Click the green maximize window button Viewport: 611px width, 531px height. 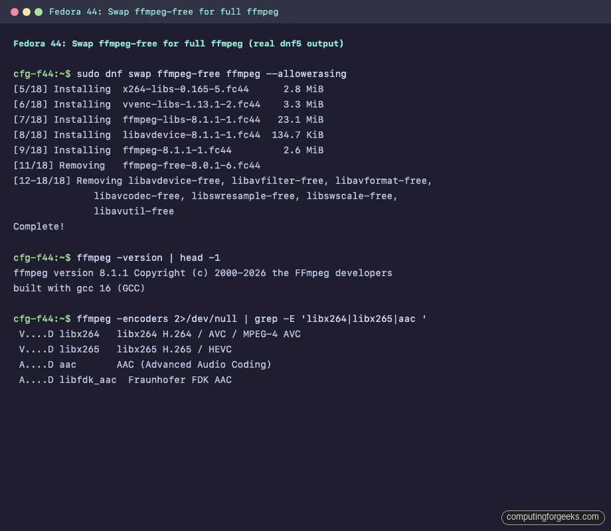click(39, 12)
